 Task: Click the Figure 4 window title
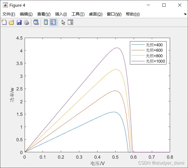(x=17, y=5)
